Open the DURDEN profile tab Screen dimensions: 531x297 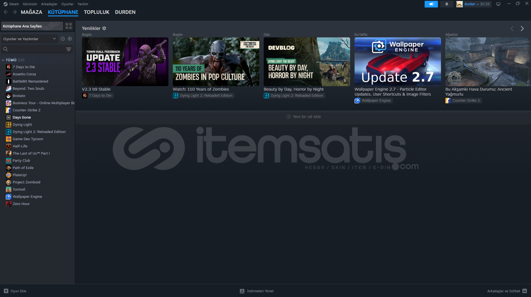tap(125, 12)
